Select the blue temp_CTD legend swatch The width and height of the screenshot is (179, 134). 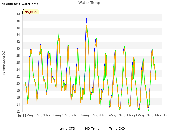pyautogui.click(x=55, y=129)
